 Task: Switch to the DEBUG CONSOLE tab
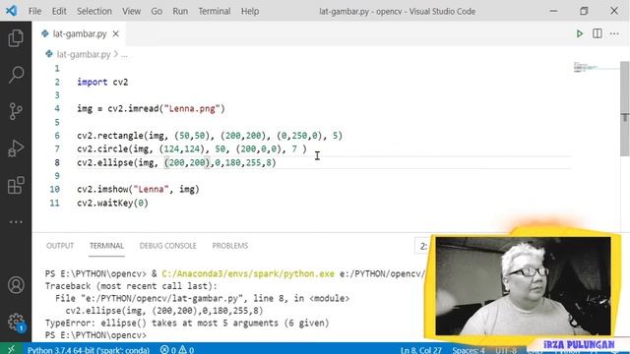coord(168,246)
